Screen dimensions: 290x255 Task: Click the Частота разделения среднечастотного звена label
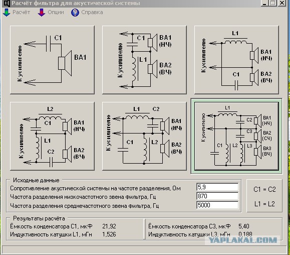85,206
